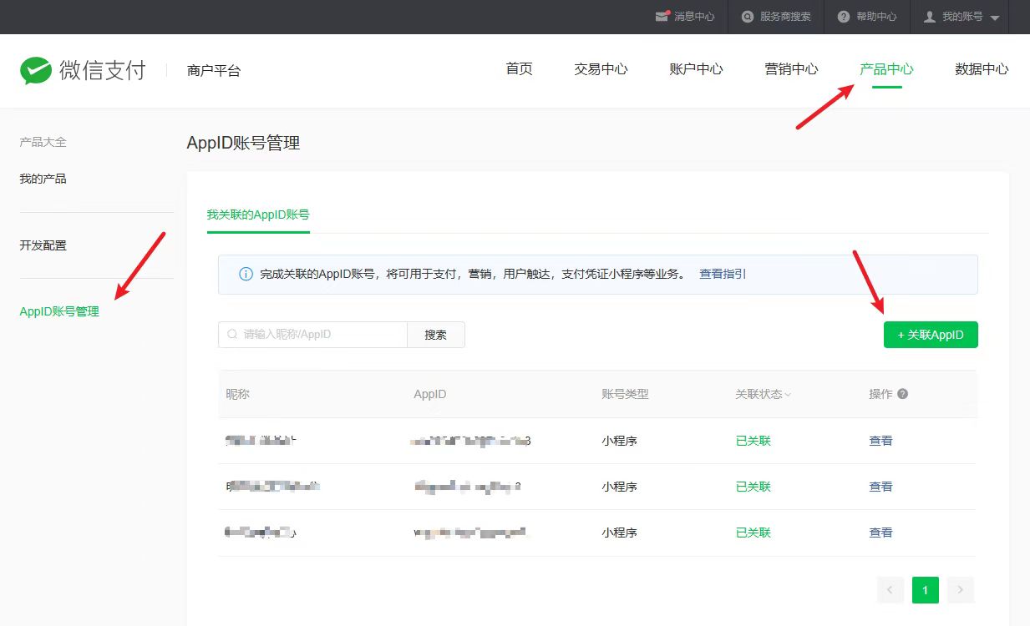Open the 消息中心 envelope icon
Image resolution: width=1030 pixels, height=626 pixels.
point(662,17)
